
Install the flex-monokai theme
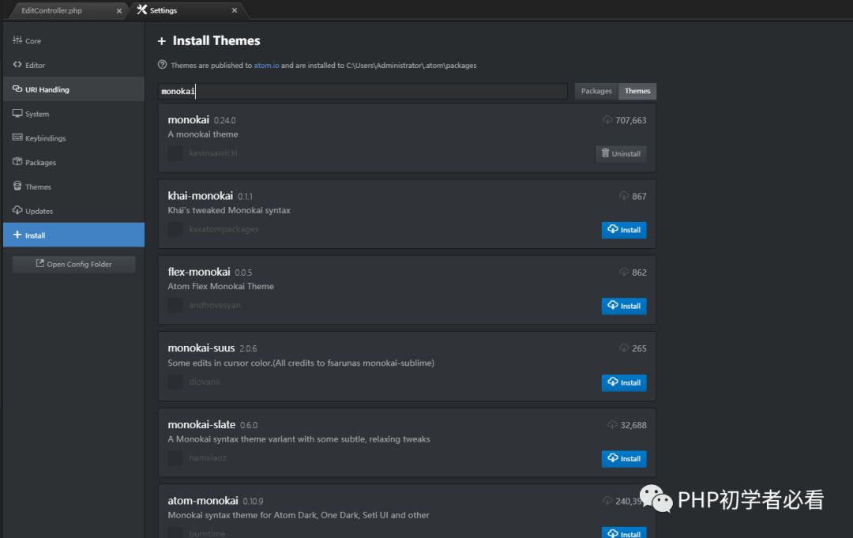pos(624,306)
